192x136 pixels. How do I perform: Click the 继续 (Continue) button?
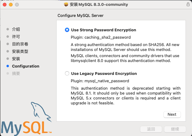tap(175, 129)
